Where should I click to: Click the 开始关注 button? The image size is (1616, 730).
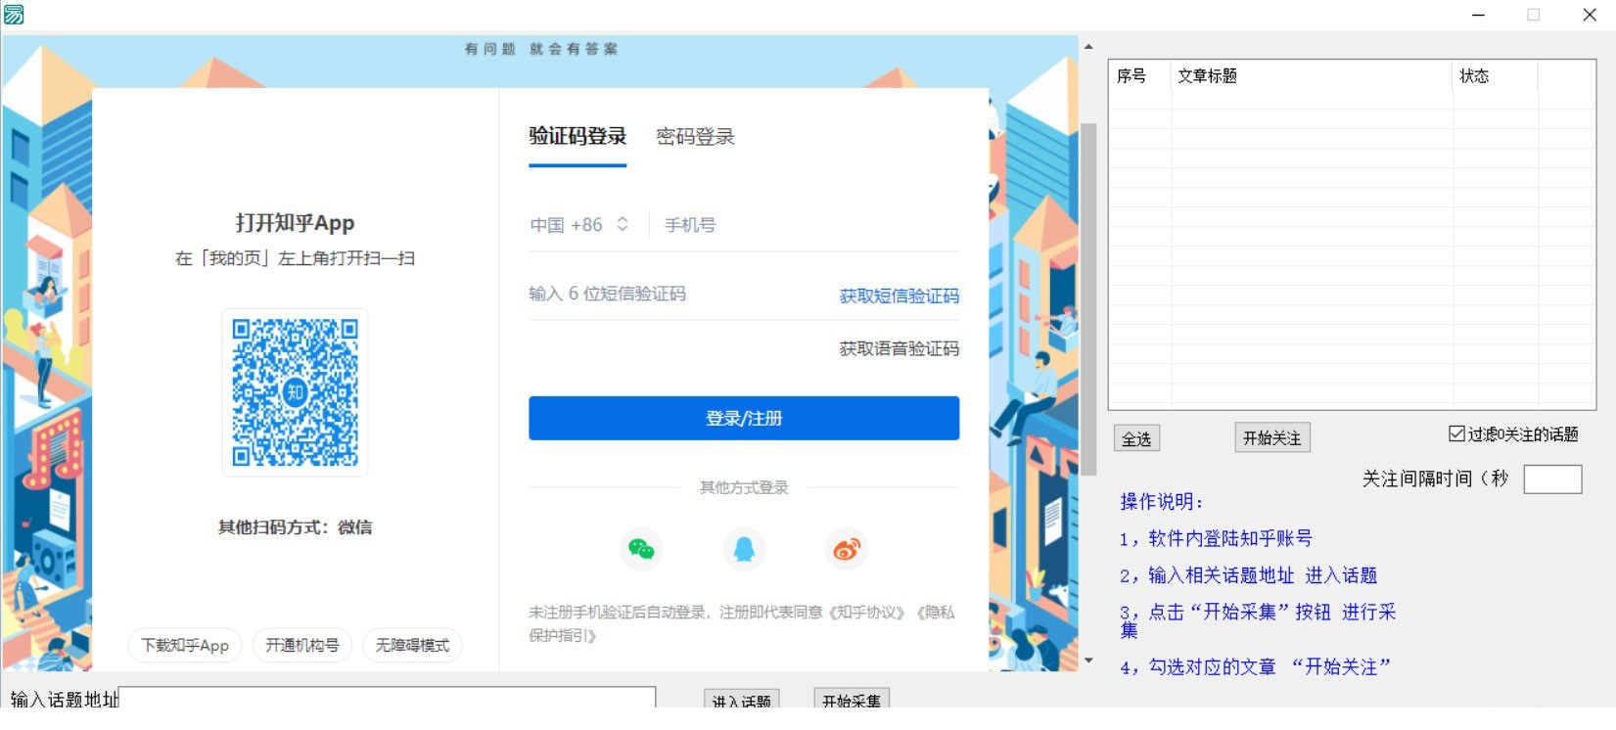point(1272,437)
